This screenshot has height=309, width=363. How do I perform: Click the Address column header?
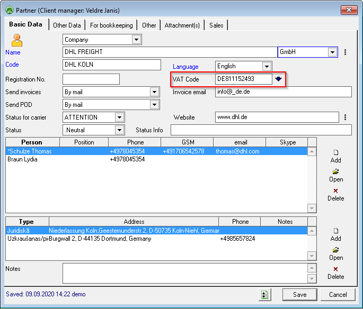tap(134, 222)
